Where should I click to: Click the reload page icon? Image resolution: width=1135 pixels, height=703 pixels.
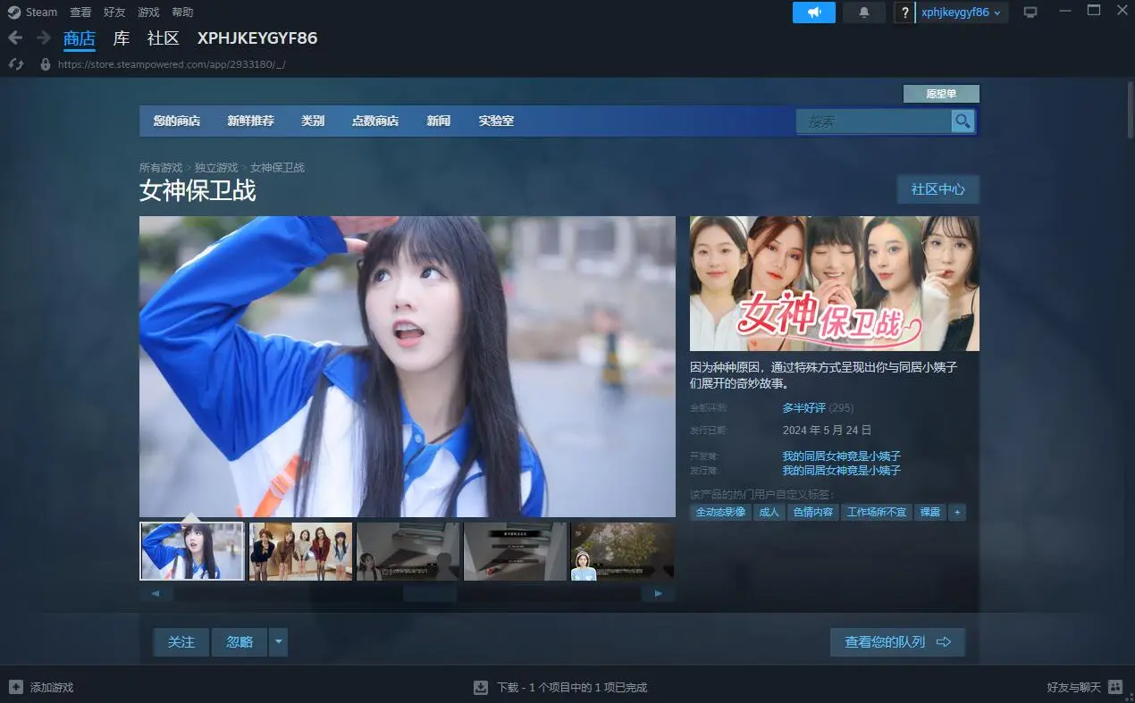(x=15, y=64)
